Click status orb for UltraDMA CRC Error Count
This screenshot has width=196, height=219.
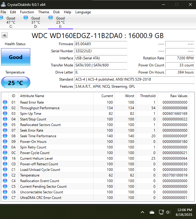tap(5, 197)
